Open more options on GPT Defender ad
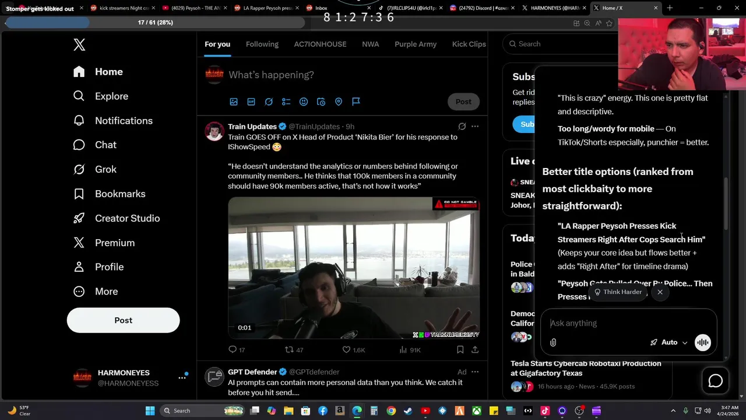Viewport: 746px width, 420px height. click(475, 372)
